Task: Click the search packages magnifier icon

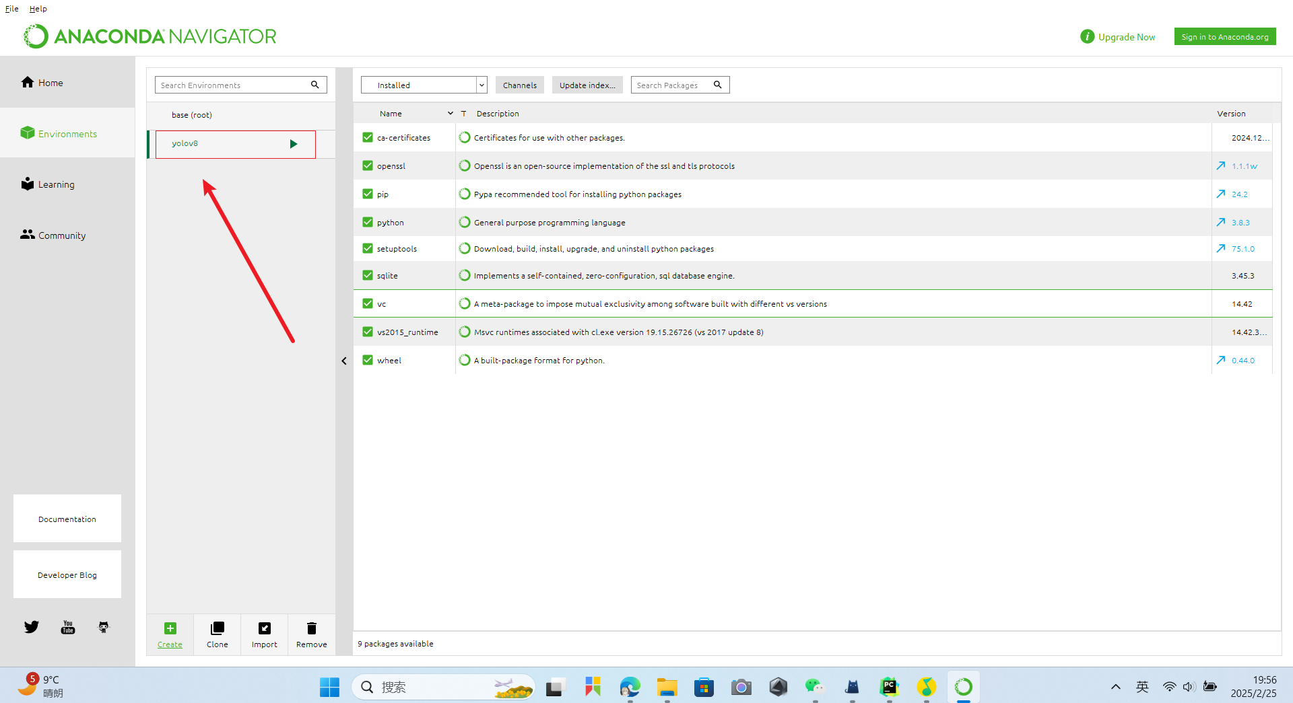Action: click(x=718, y=85)
